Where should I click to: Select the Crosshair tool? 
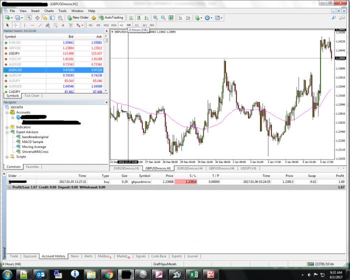pyautogui.click(x=15, y=25)
